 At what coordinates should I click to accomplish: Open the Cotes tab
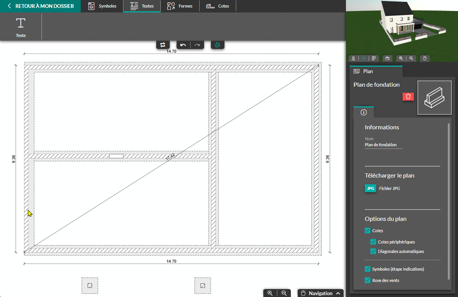pos(218,6)
